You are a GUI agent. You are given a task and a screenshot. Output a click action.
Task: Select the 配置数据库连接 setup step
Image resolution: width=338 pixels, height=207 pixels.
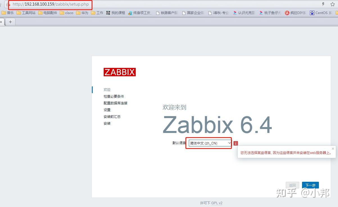[x=115, y=103]
